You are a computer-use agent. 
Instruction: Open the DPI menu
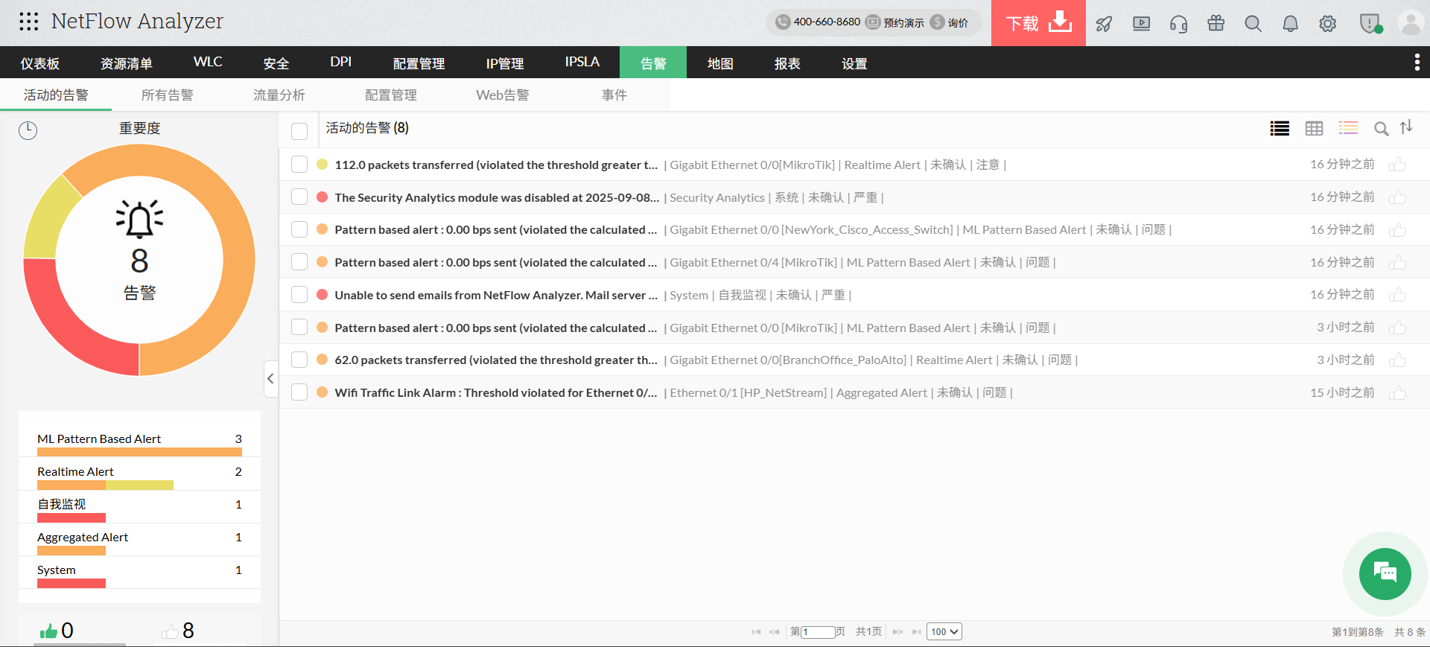[x=341, y=62]
